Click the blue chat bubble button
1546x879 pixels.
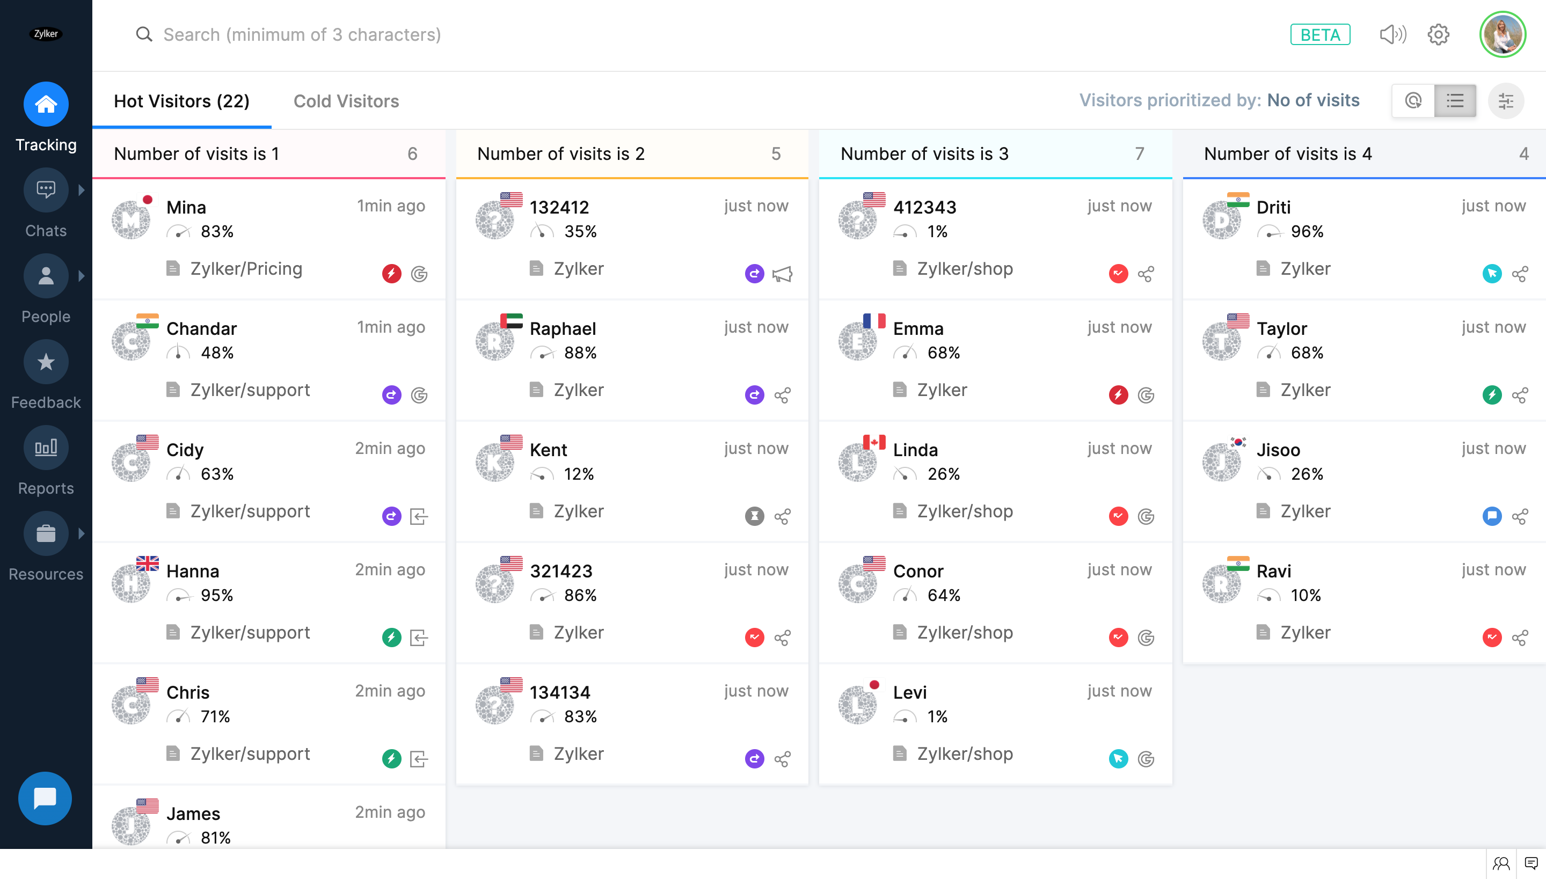pos(45,798)
